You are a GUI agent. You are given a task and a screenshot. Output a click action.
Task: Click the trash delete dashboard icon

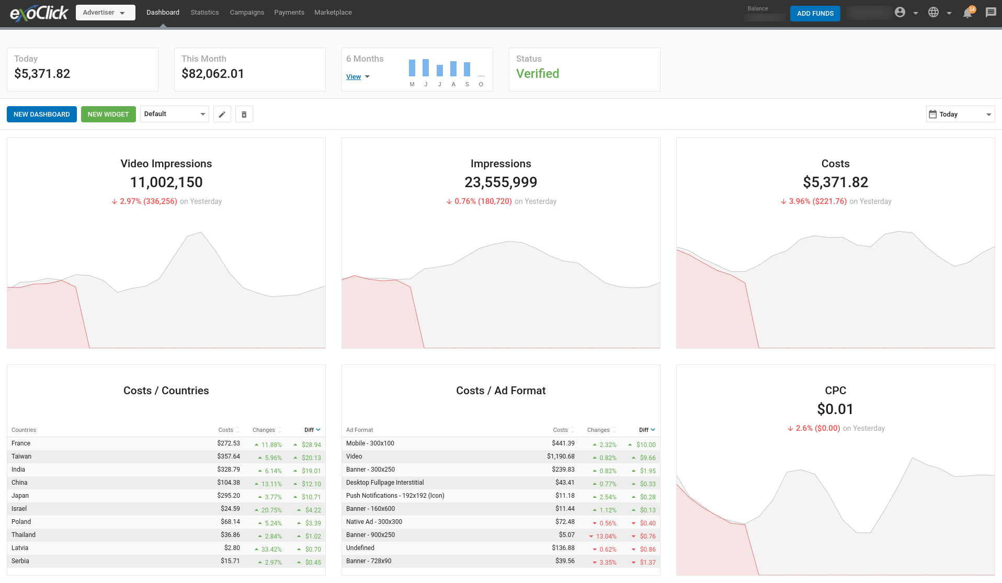coord(244,115)
